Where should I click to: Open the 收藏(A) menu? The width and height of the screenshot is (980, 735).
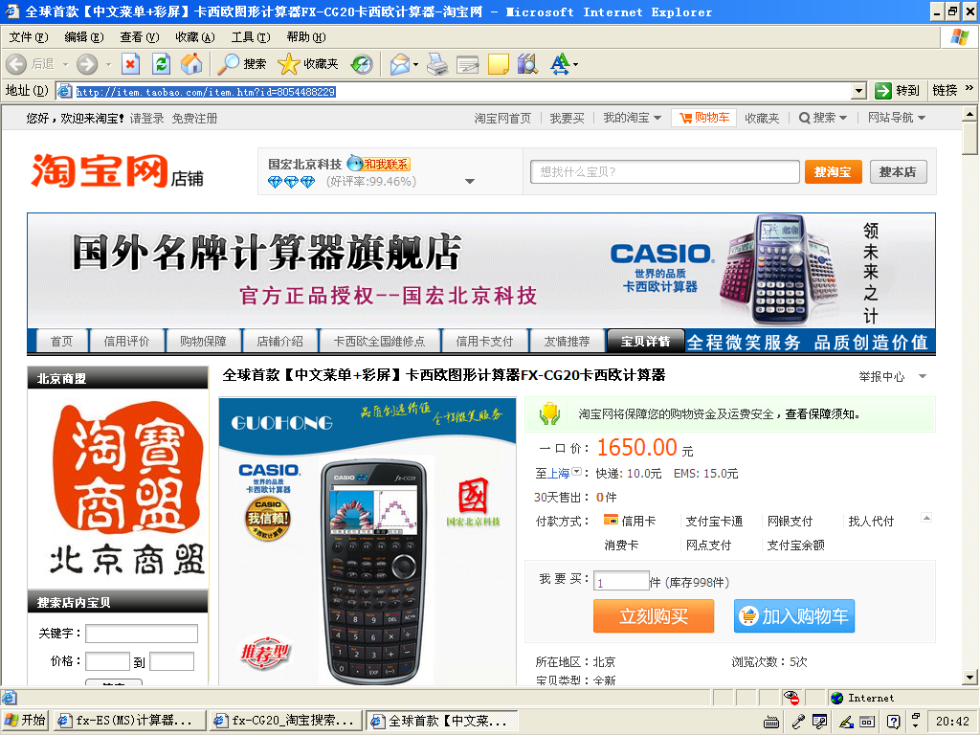coord(195,37)
